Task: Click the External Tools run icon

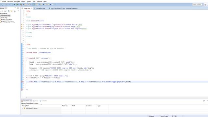Action: coord(21,5)
